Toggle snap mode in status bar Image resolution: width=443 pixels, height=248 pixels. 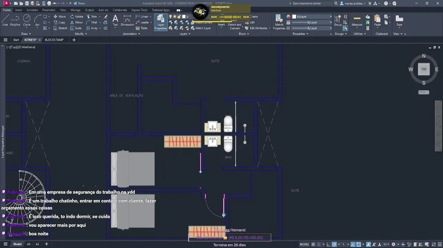pyautogui.click(x=319, y=244)
